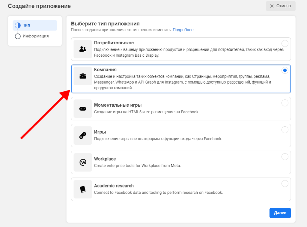Select the Моментальные игры radio button

point(285,103)
